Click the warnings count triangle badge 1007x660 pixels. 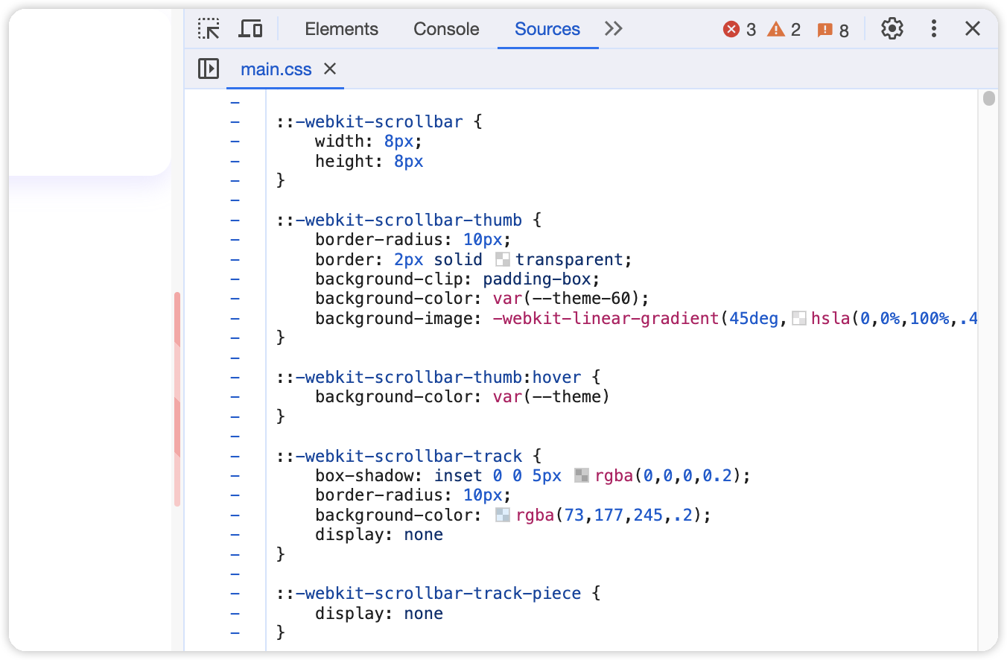[784, 30]
